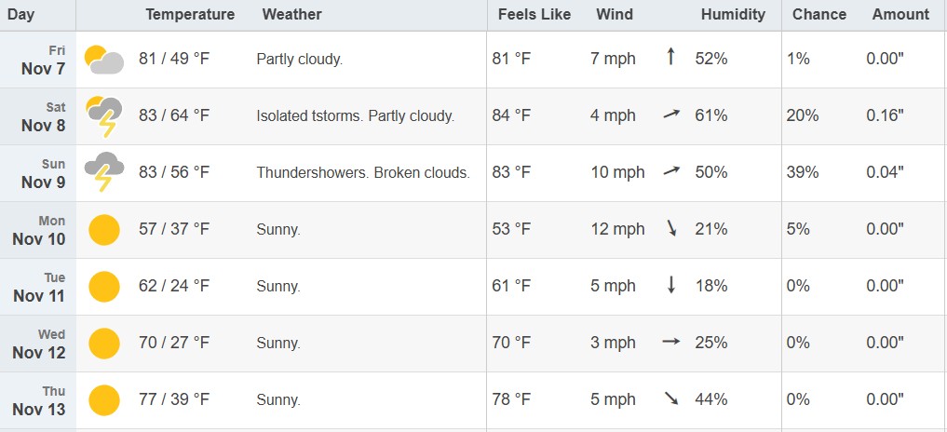
Task: Click the sunny icon for Nov 10
Action: click(104, 229)
